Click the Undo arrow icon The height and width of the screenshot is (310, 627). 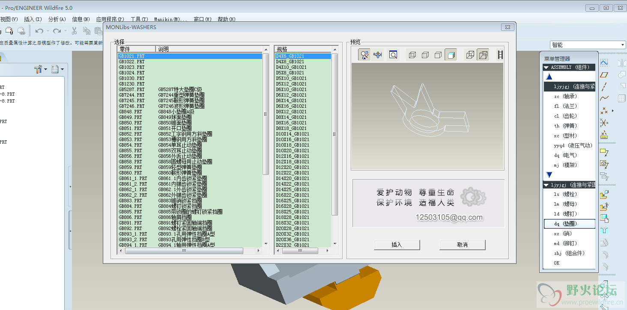click(39, 31)
